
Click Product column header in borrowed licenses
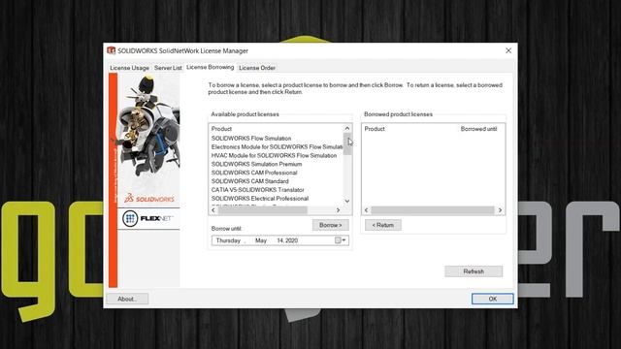[375, 129]
